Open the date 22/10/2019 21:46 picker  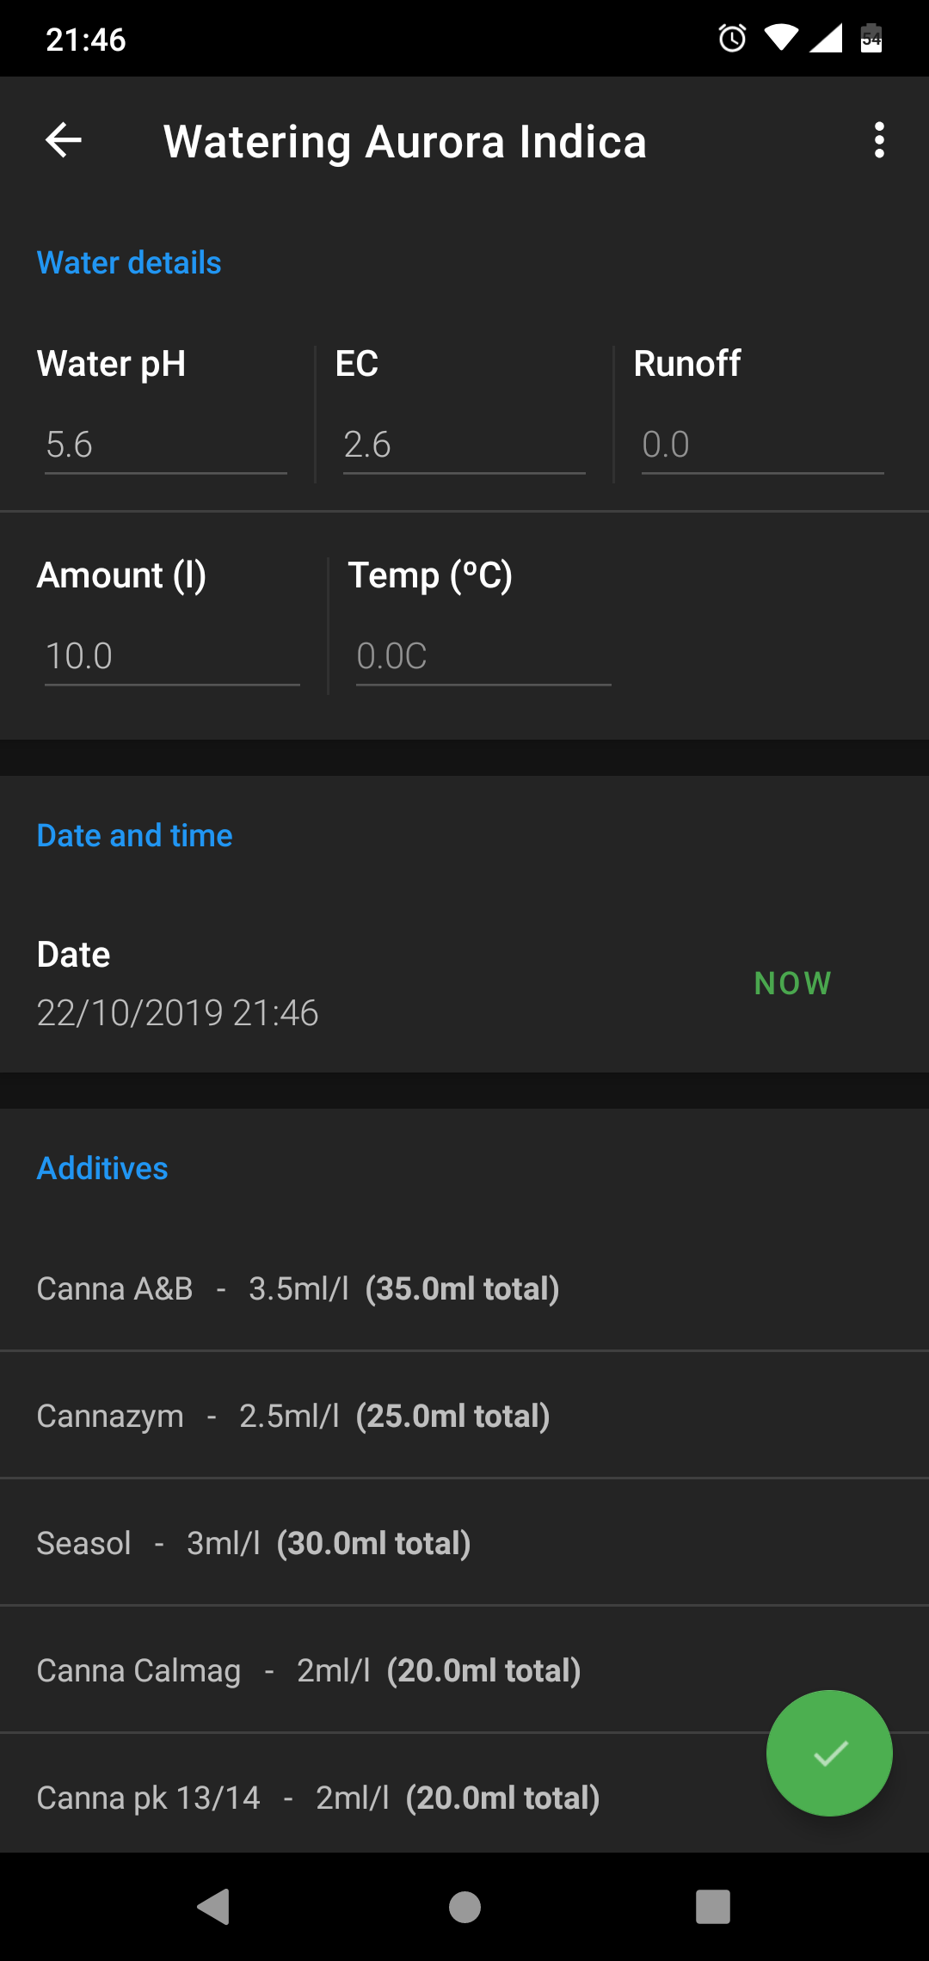click(x=178, y=1012)
